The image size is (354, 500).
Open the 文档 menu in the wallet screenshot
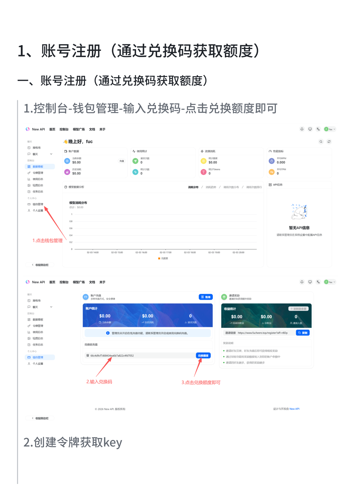click(92, 282)
